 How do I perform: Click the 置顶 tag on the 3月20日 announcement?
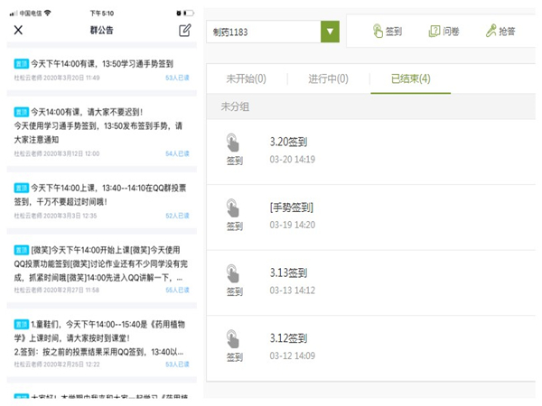[x=22, y=64]
